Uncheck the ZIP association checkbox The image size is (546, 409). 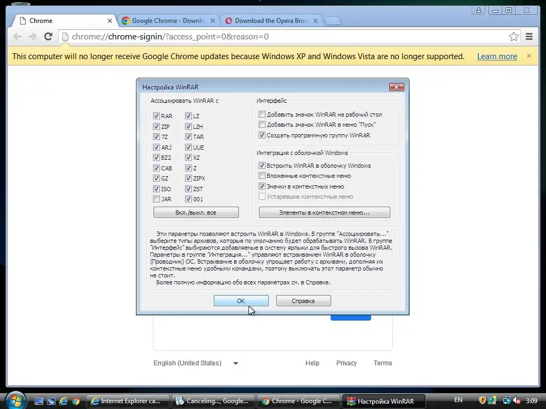click(x=156, y=126)
